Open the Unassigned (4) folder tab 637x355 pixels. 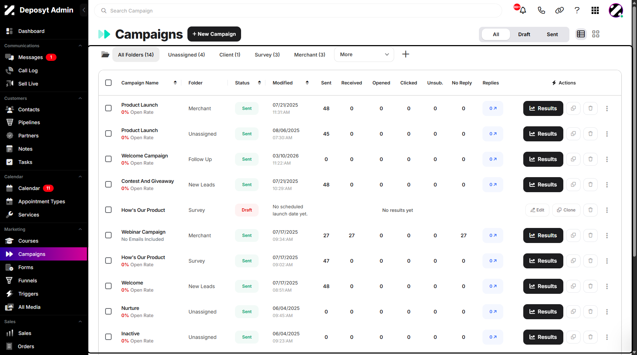pos(186,55)
